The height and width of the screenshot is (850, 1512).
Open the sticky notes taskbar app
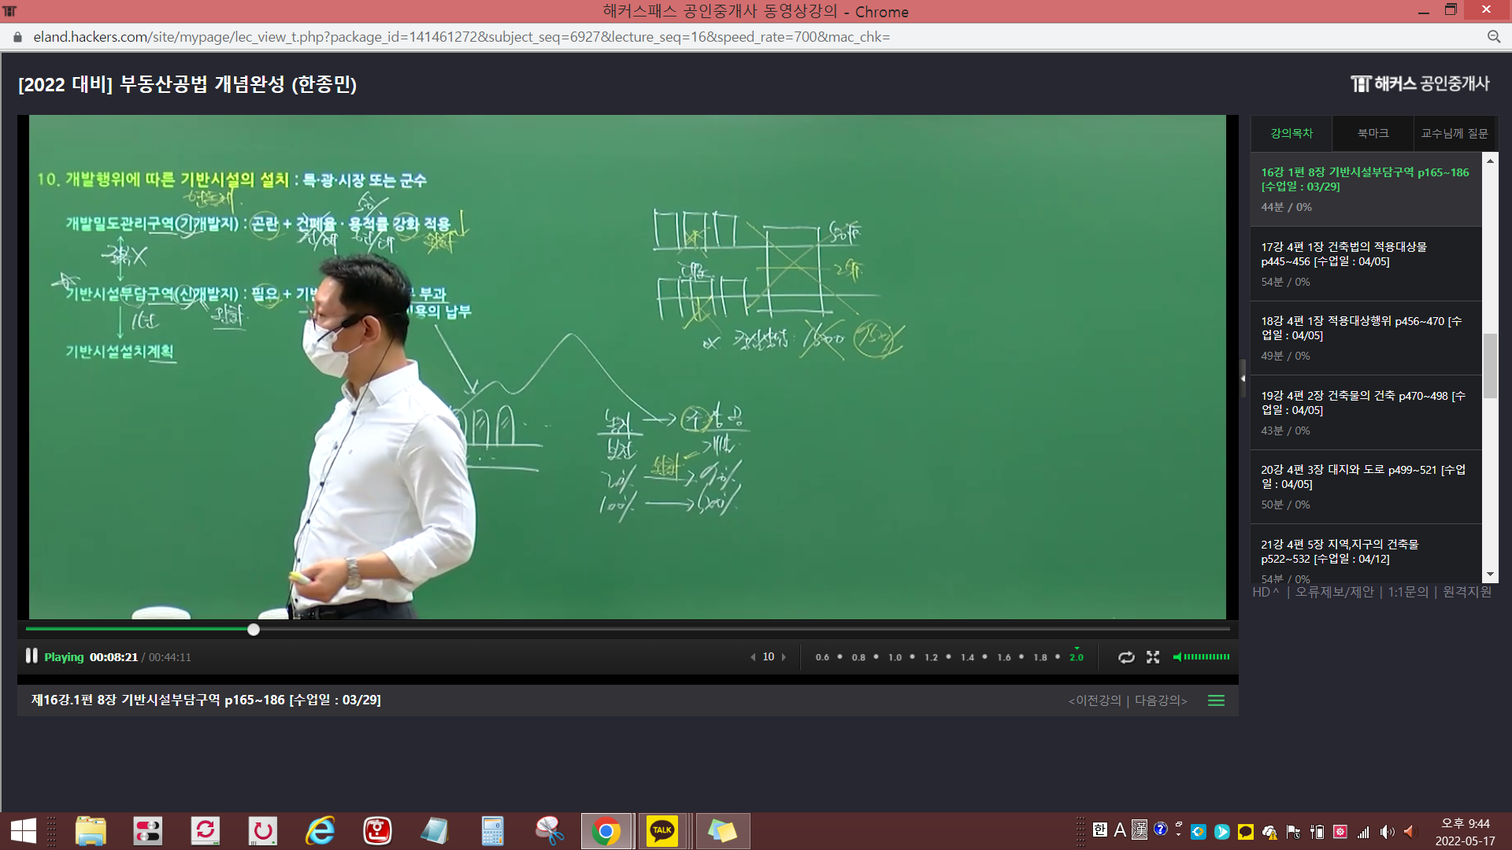pos(722,831)
